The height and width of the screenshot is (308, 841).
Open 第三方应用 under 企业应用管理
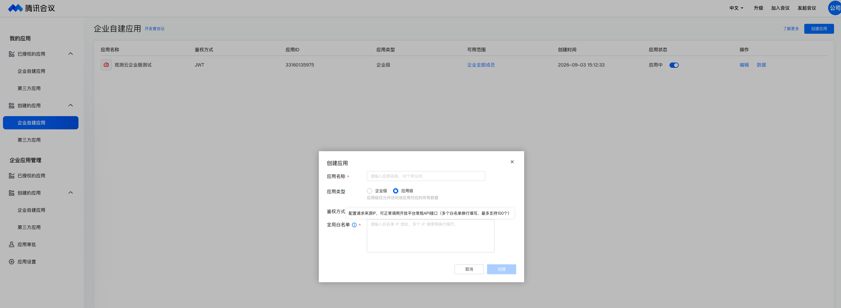tap(29, 227)
